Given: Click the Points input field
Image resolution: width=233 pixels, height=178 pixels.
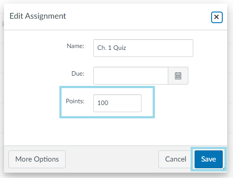Looking at the screenshot, I should [117, 103].
